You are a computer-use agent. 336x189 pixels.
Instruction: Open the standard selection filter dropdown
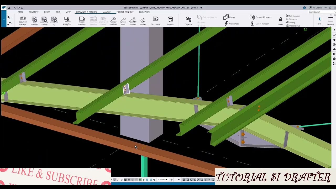tap(162, 180)
